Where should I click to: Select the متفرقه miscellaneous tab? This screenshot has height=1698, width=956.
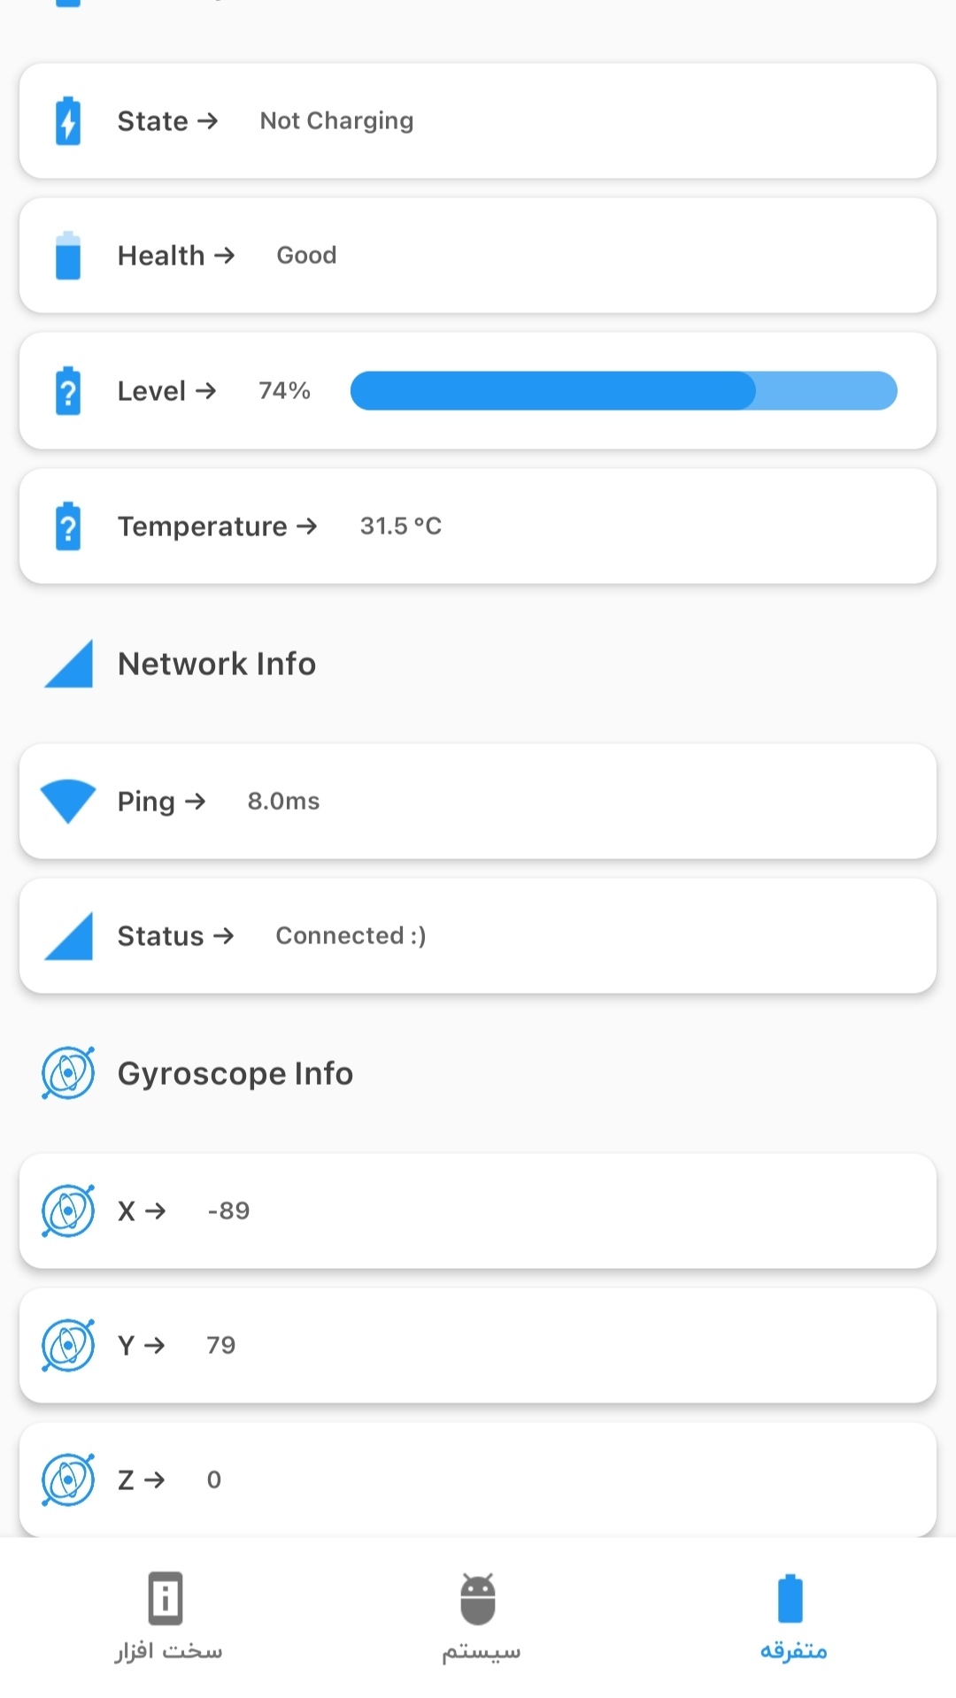click(791, 1616)
